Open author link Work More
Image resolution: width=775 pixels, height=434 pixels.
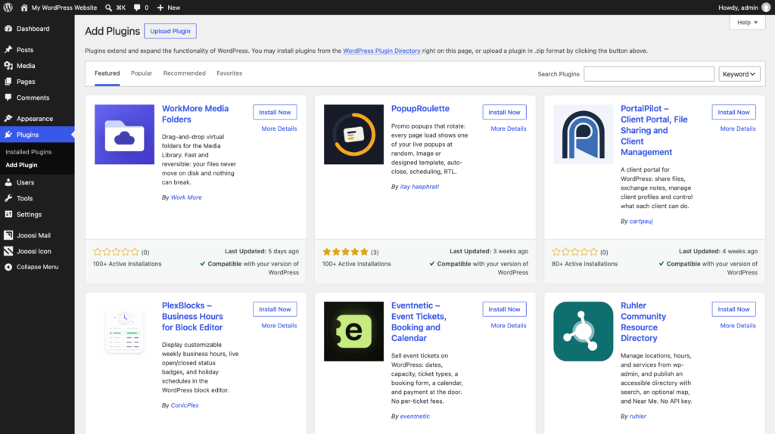pyautogui.click(x=186, y=197)
